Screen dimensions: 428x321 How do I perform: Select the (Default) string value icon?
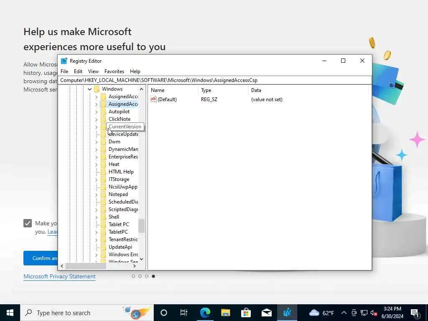click(x=153, y=99)
